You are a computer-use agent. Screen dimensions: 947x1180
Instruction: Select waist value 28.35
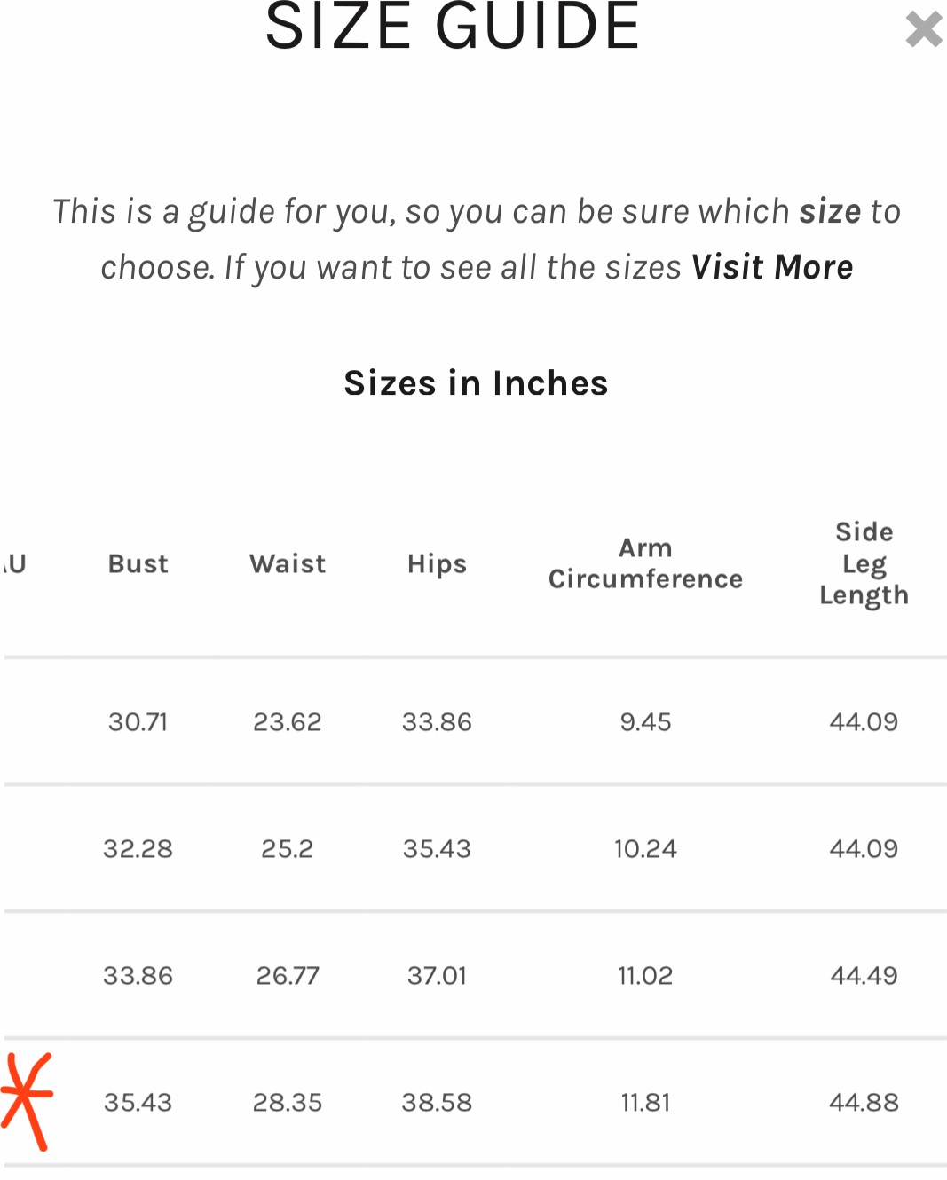288,1103
